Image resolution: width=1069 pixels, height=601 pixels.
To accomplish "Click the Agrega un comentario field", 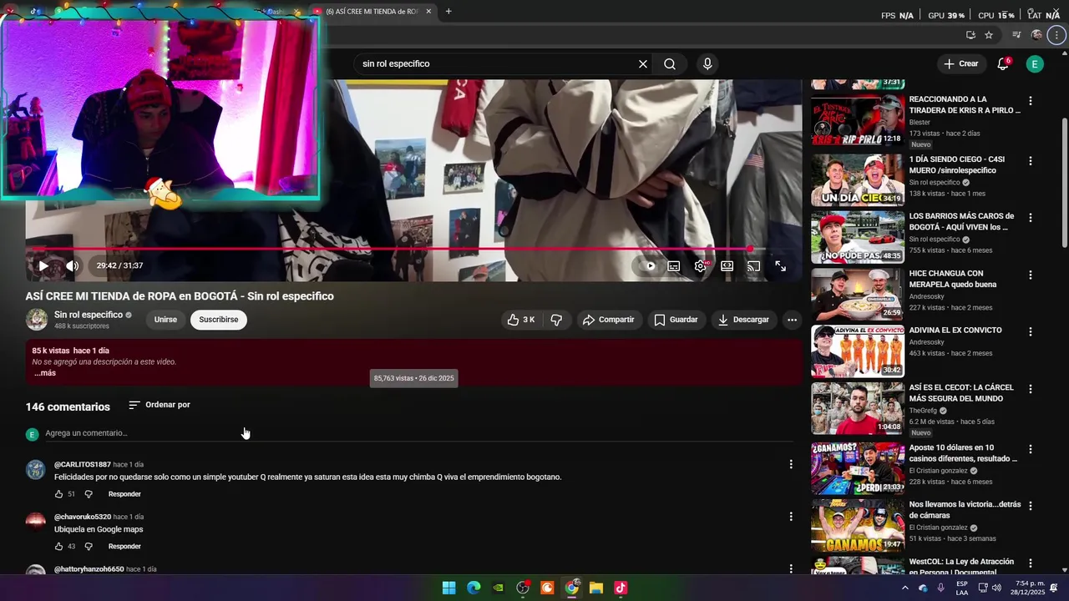I will pos(418,433).
